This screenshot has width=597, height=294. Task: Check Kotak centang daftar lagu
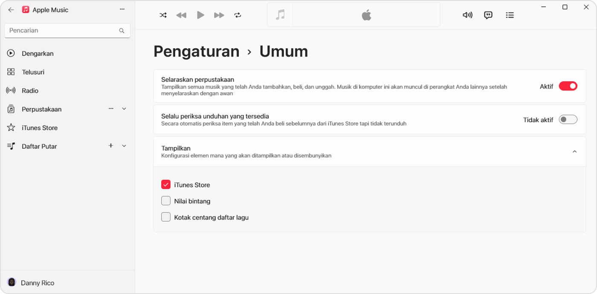166,217
